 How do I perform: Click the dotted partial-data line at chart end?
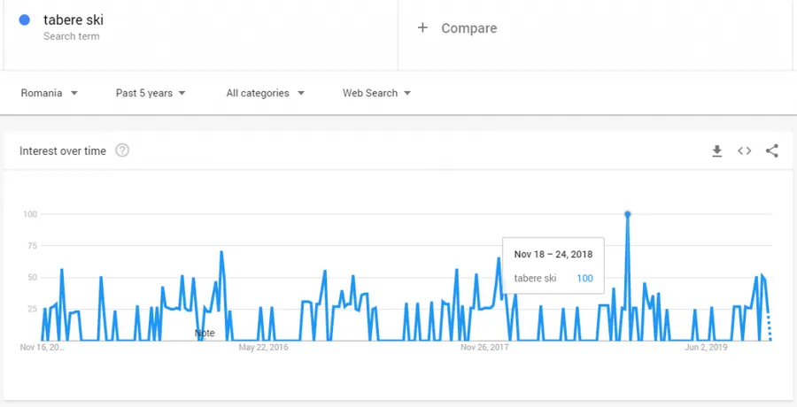pyautogui.click(x=770, y=329)
